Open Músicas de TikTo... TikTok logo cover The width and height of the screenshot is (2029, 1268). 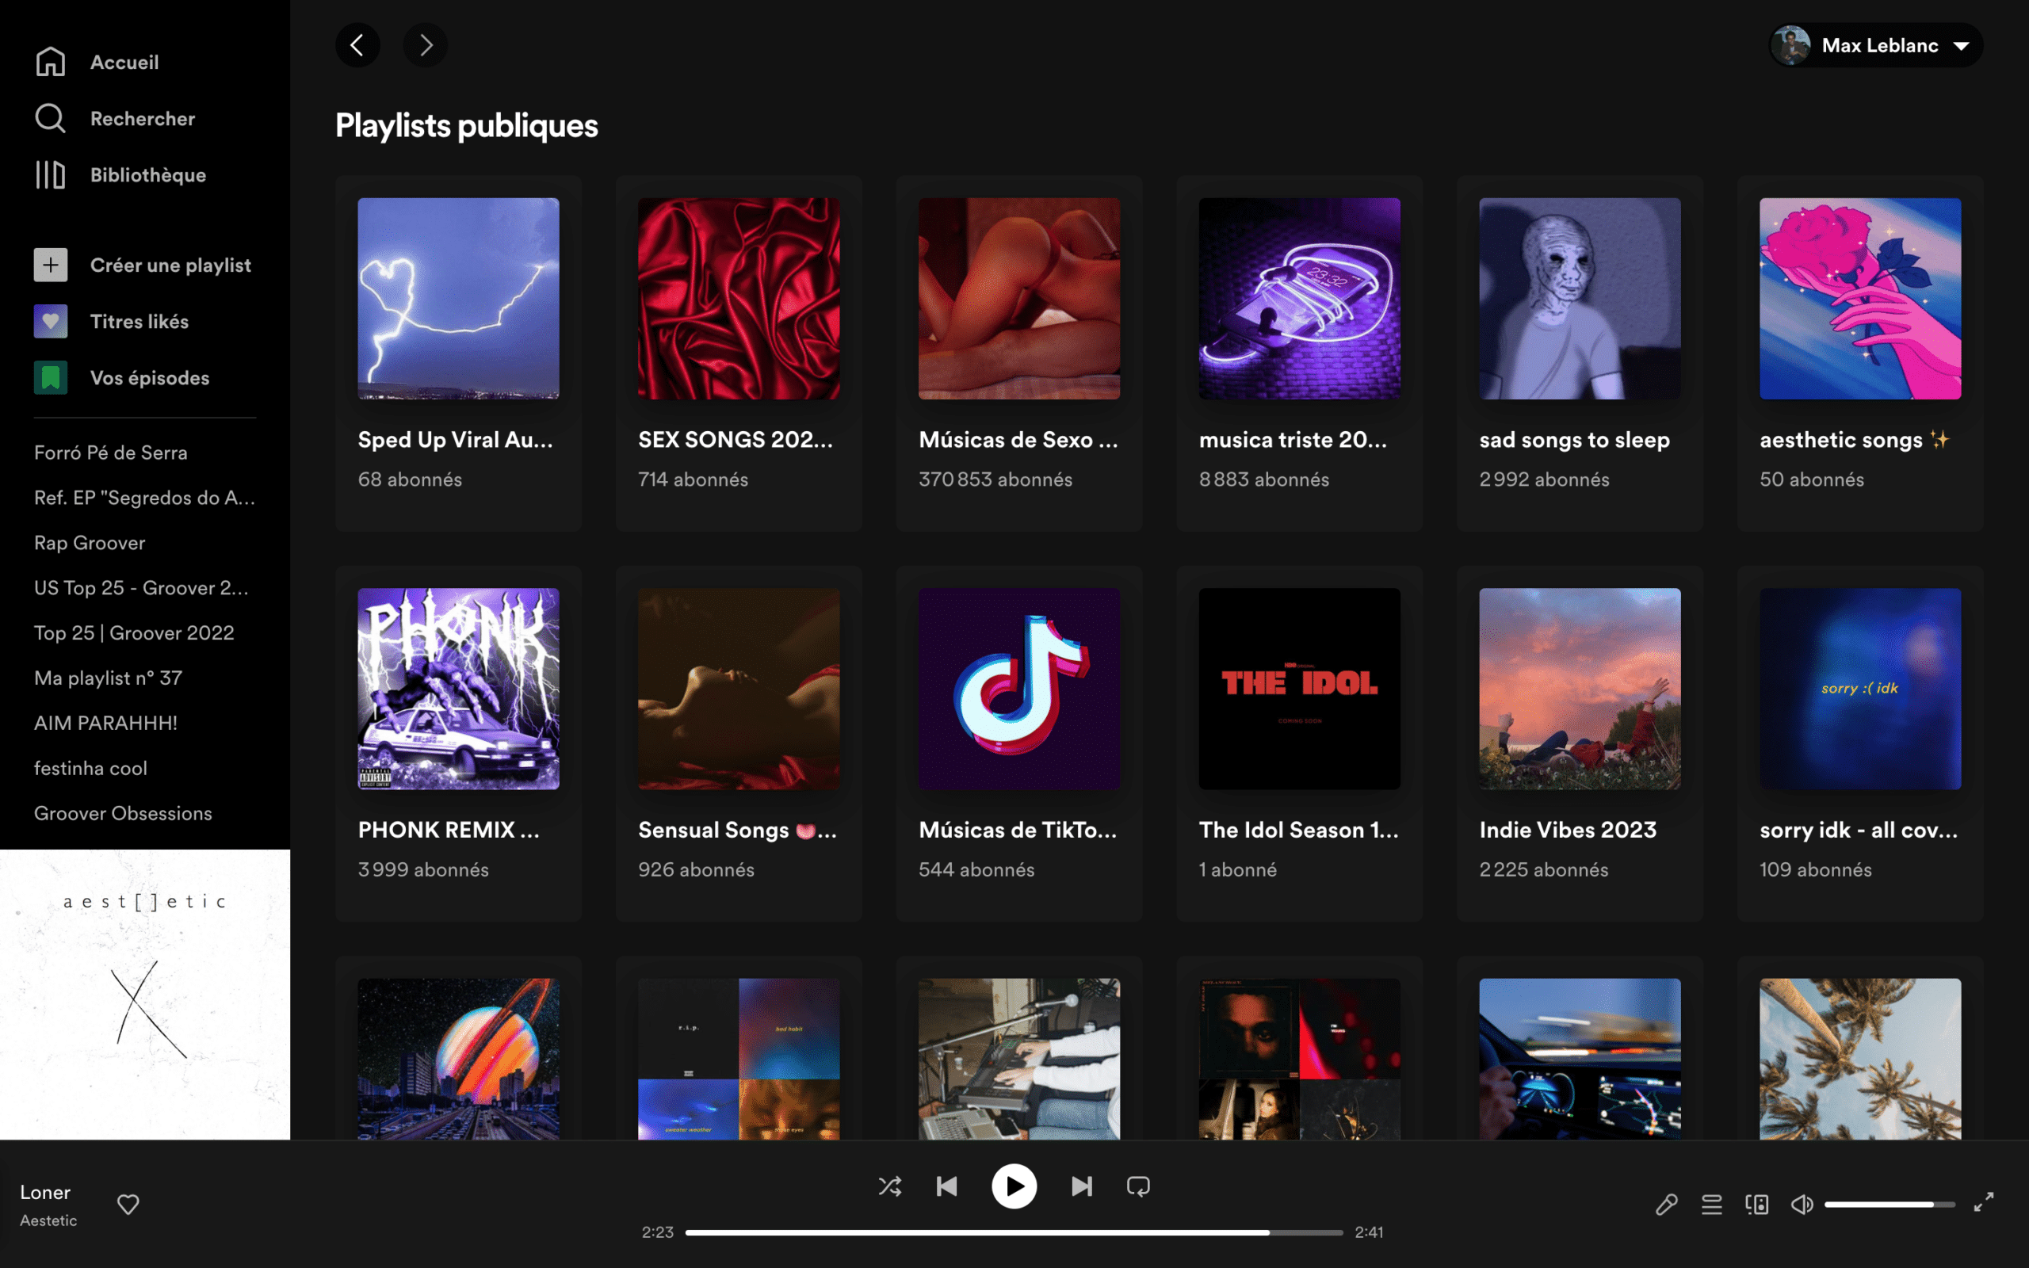click(1018, 689)
